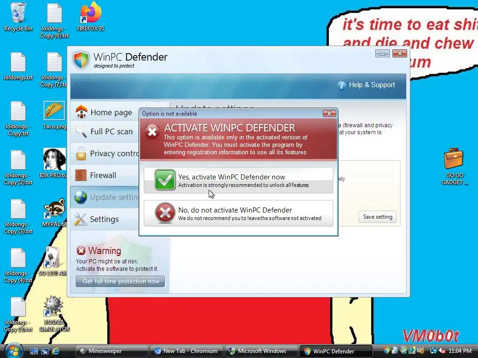Image resolution: width=478 pixels, height=358 pixels.
Task: Switch to Microsoft Windows taskbar button
Action: coord(261,351)
